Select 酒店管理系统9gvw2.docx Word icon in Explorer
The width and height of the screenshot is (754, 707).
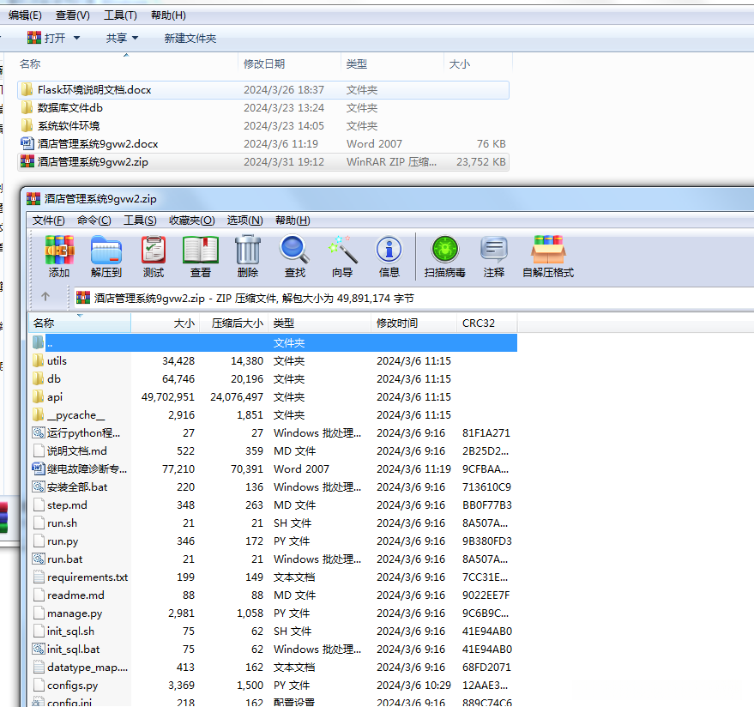(27, 143)
